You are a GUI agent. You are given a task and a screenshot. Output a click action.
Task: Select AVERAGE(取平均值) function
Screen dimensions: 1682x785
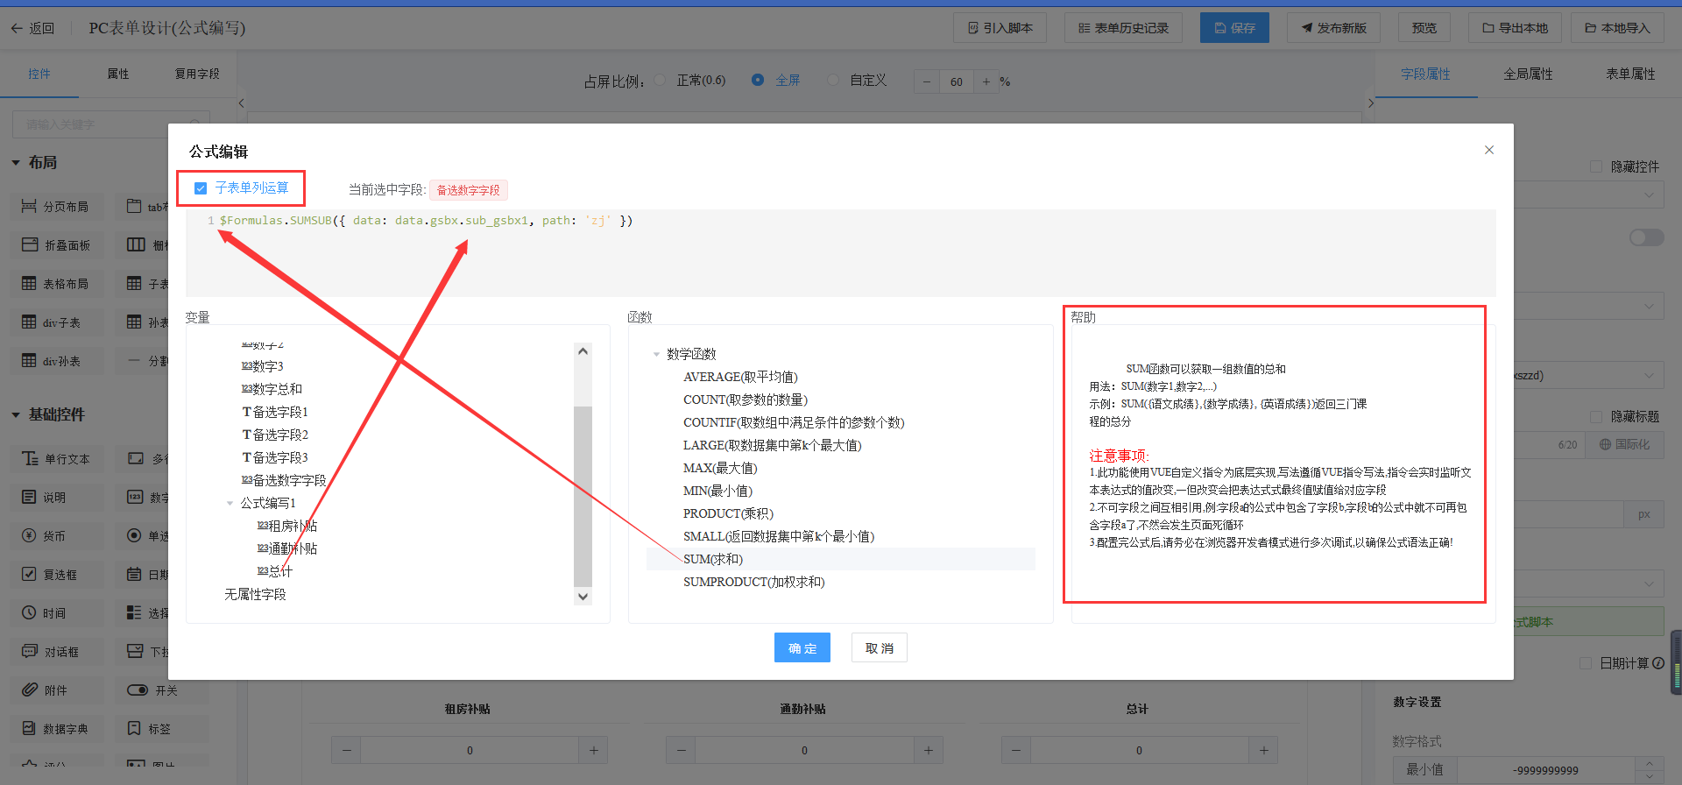pyautogui.click(x=740, y=377)
